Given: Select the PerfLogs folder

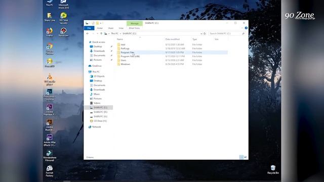Looking at the screenshot, I should click(x=125, y=49).
